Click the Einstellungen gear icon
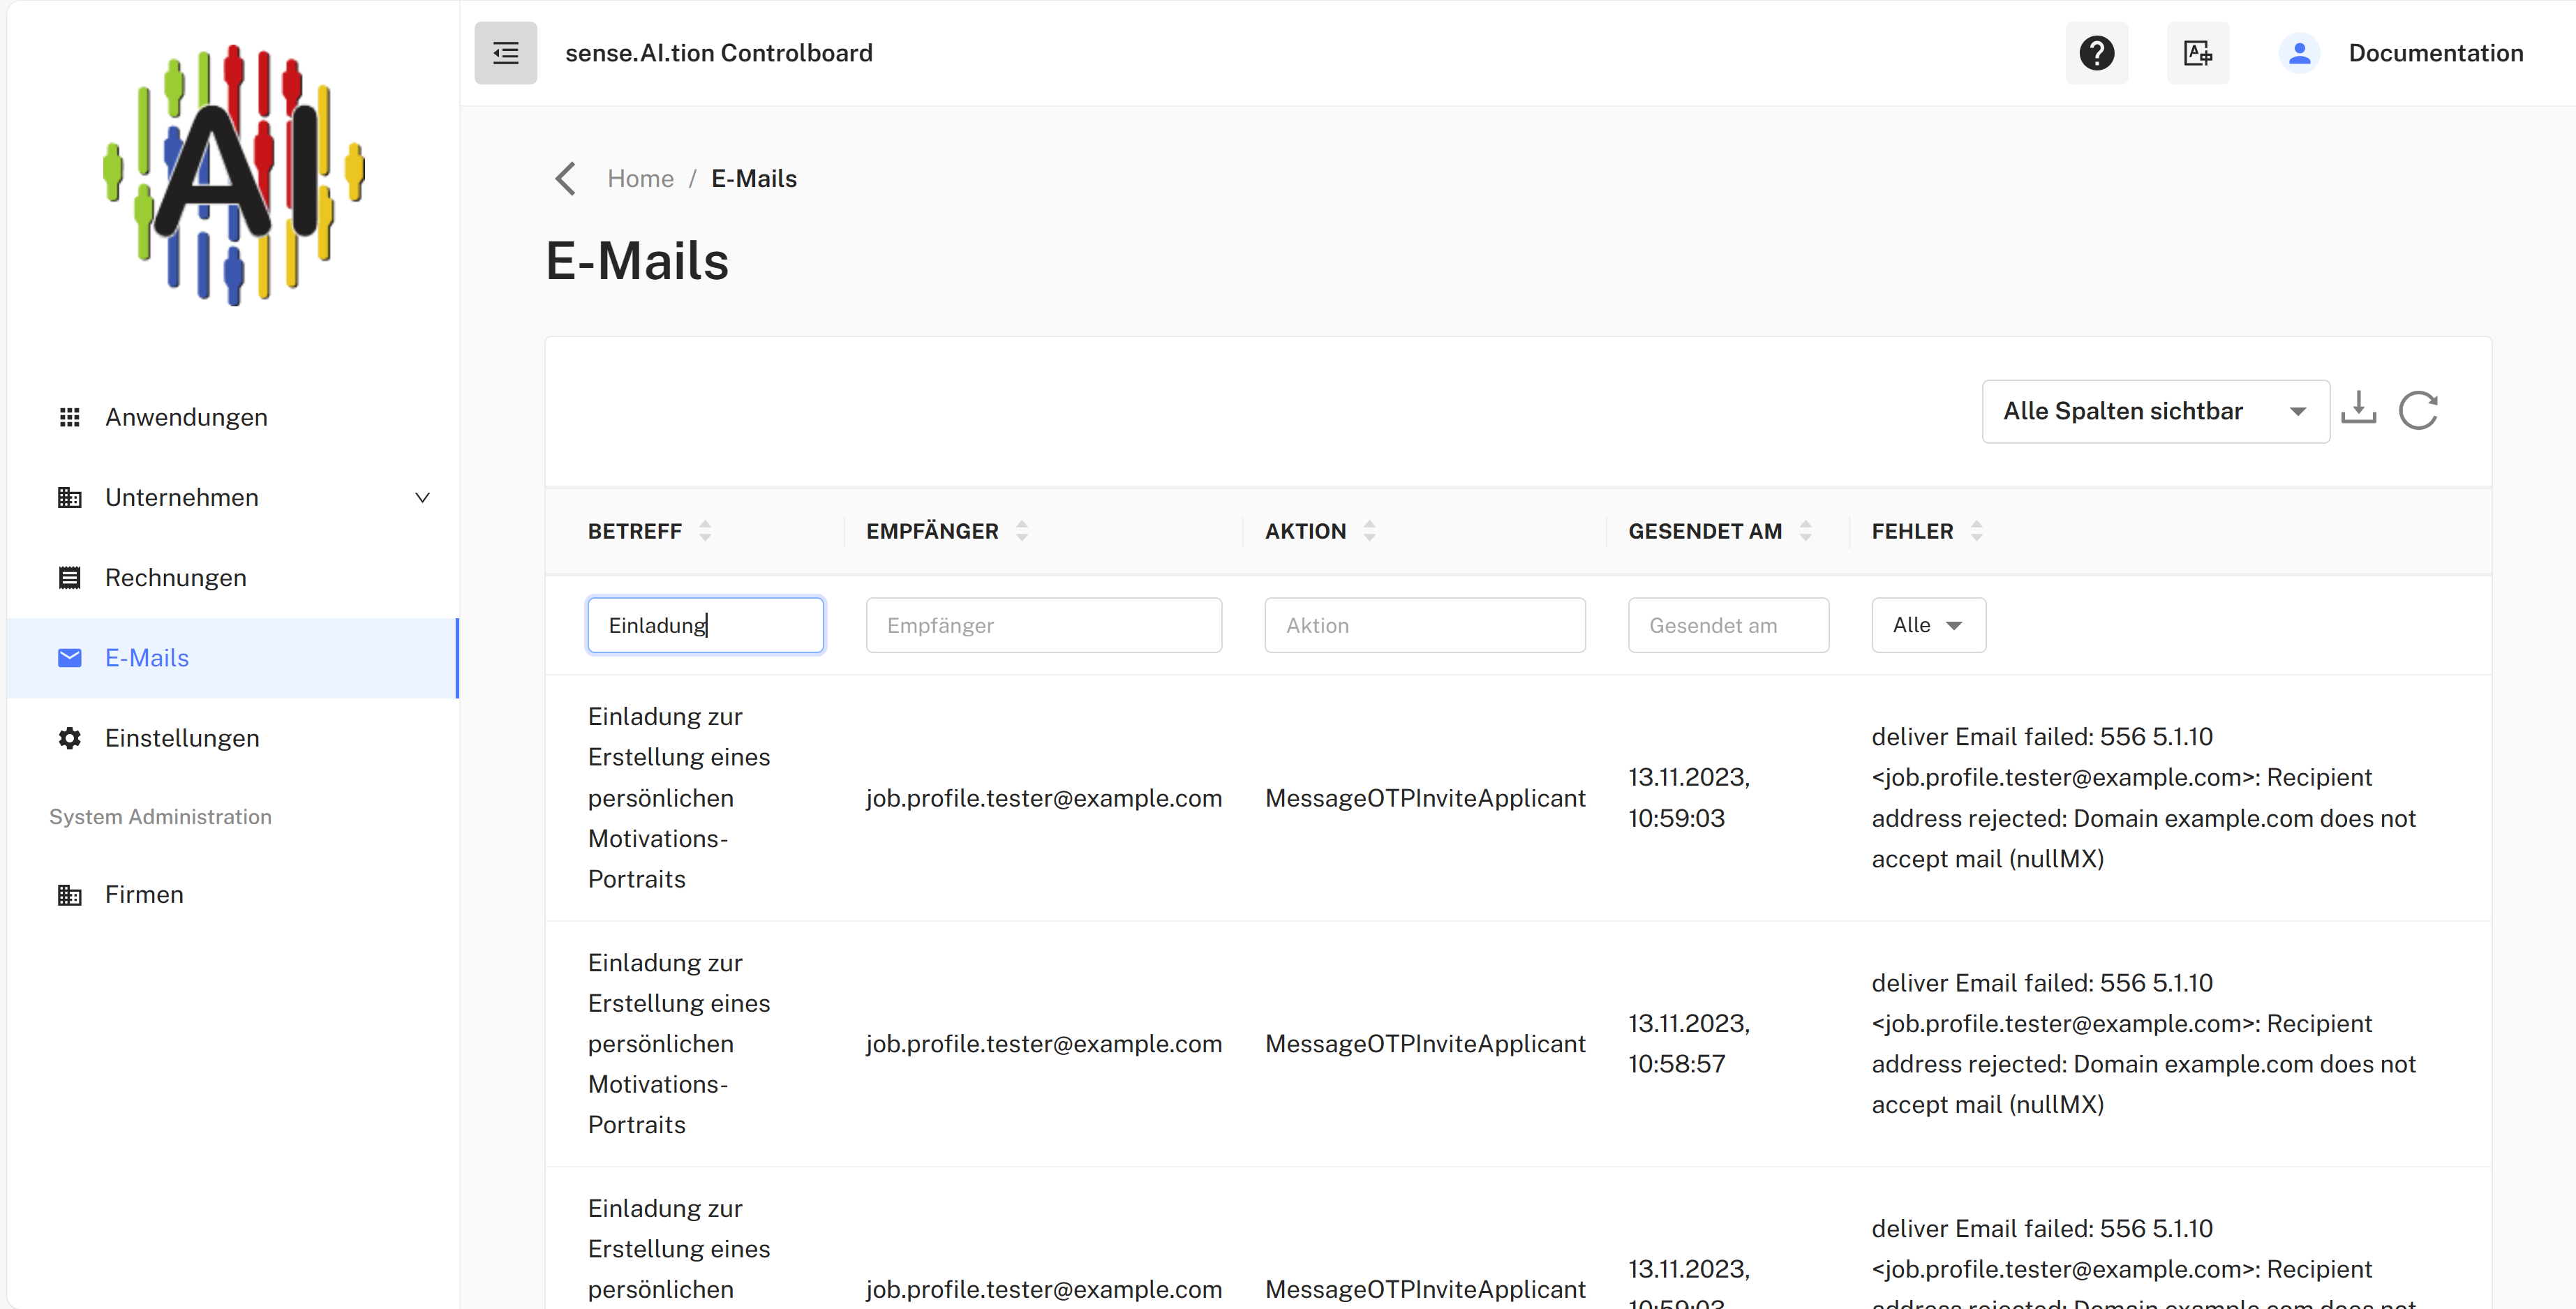This screenshot has height=1309, width=2576. (69, 738)
